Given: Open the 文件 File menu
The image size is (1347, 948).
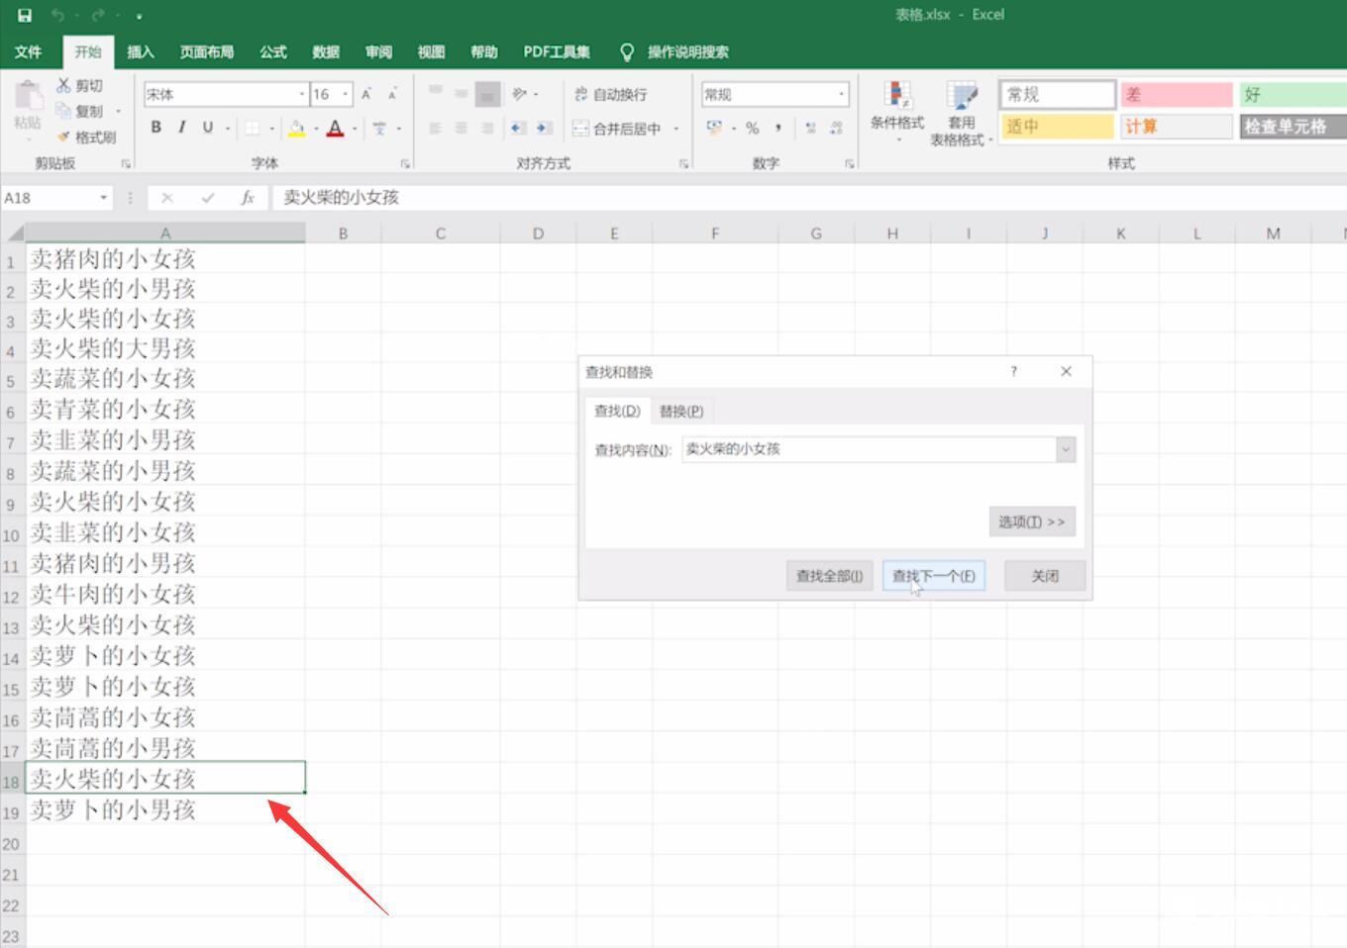Looking at the screenshot, I should (29, 51).
